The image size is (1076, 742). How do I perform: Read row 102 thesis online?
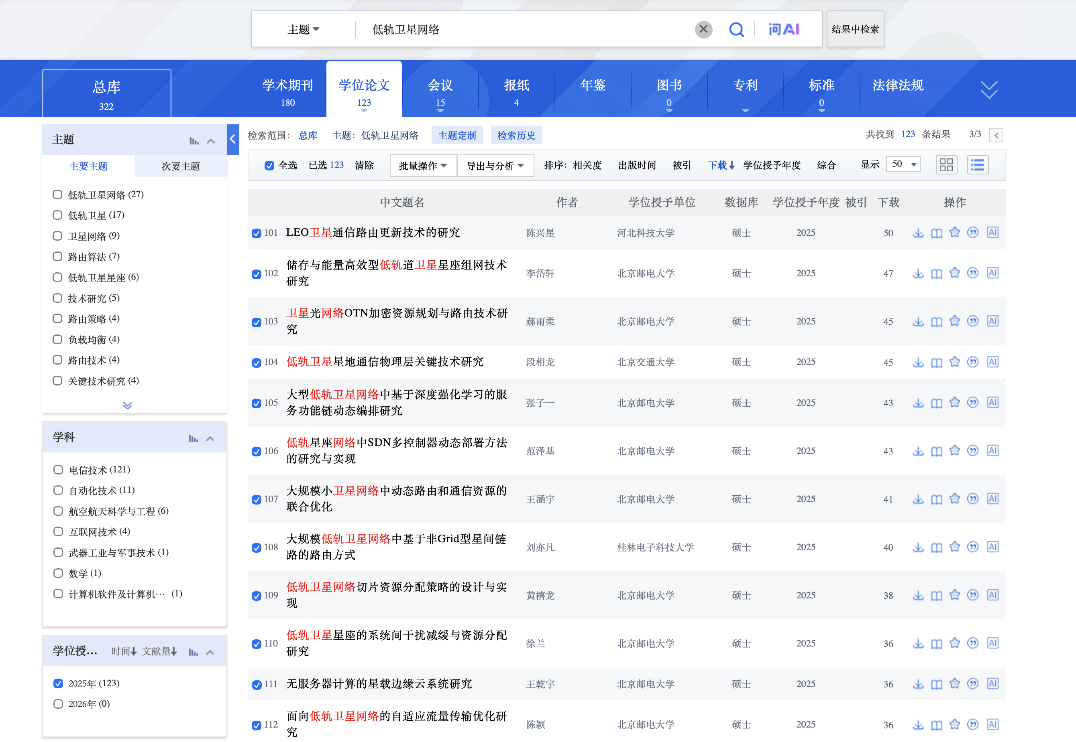tap(936, 274)
